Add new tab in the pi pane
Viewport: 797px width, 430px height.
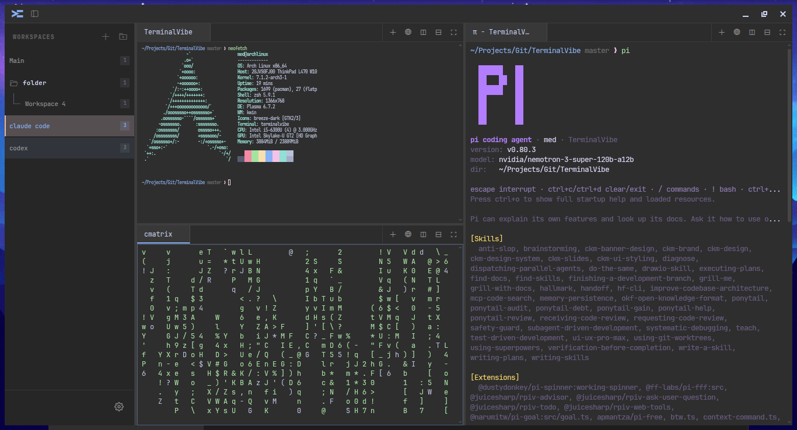[722, 32]
